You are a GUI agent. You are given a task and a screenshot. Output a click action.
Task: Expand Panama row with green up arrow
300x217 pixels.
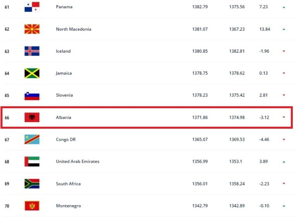[284, 7]
